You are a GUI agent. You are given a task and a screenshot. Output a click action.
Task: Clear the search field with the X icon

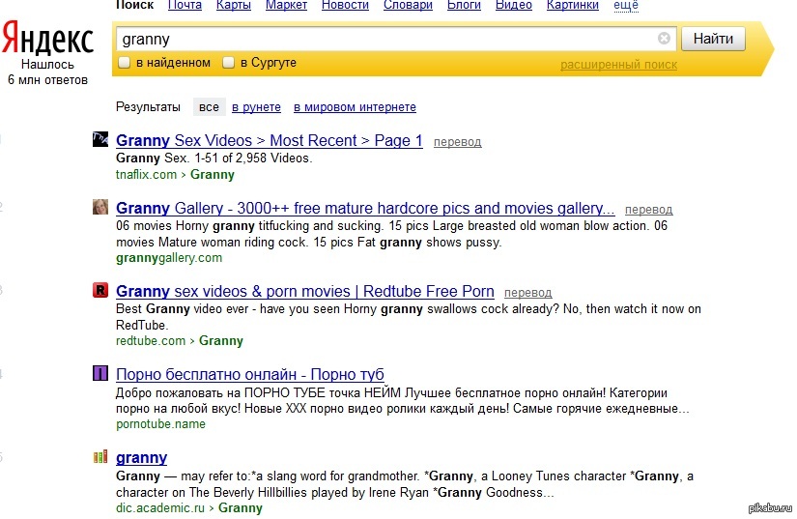click(x=664, y=39)
